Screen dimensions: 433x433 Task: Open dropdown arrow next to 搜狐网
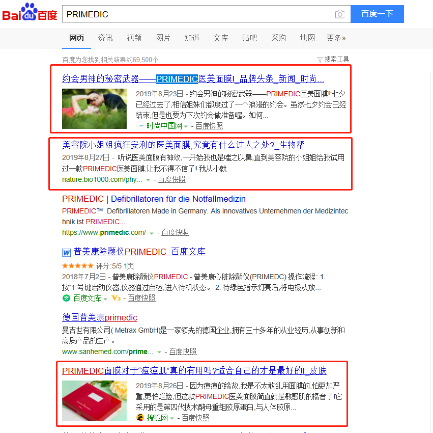click(172, 418)
